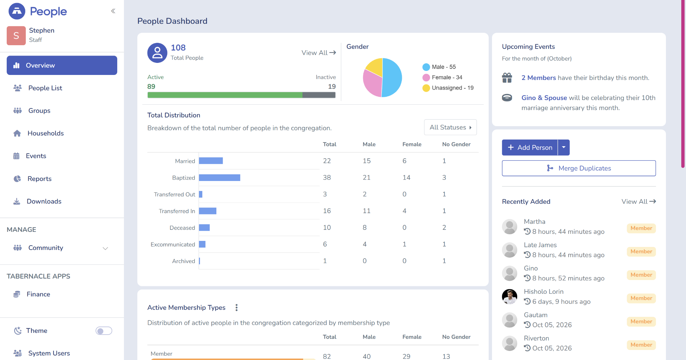Open Martha in Recently Added
Screen dimensions: 686x360
click(535, 221)
